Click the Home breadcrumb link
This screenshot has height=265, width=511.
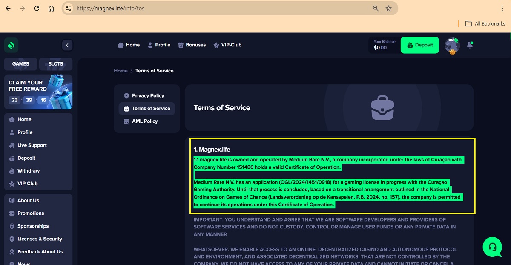(121, 71)
